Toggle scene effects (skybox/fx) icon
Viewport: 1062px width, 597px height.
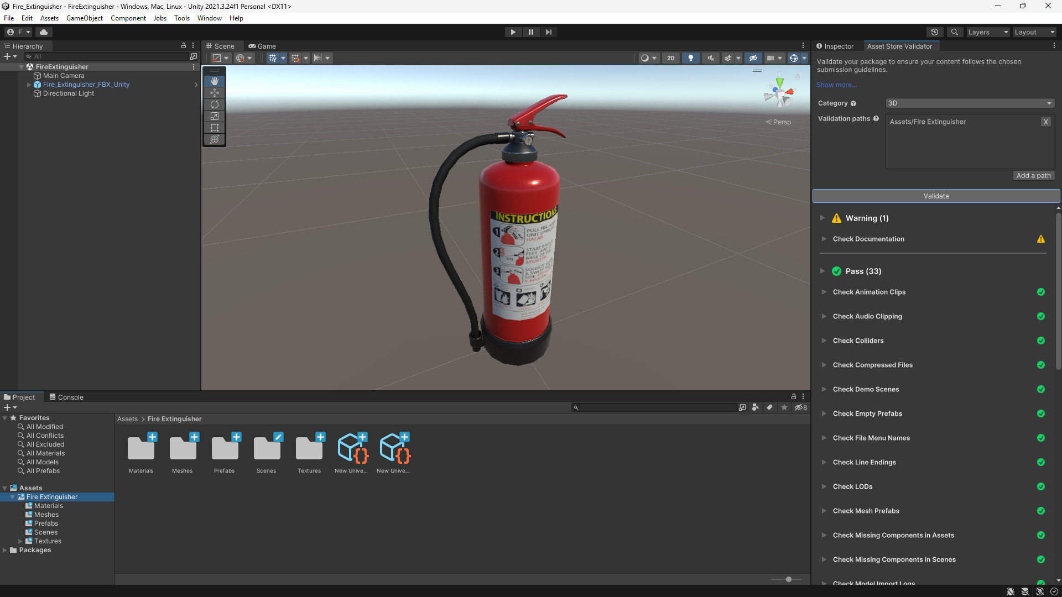(728, 58)
